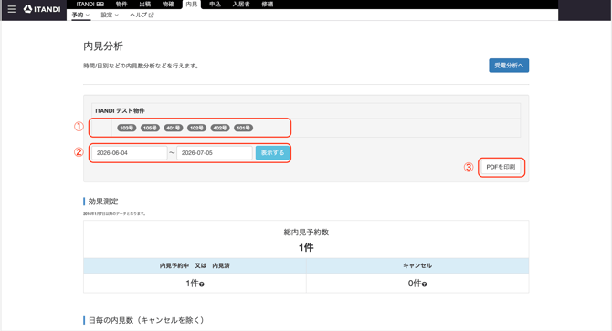The width and height of the screenshot is (612, 331).
Task: Switch to the 物件 tab
Action: [121, 4]
